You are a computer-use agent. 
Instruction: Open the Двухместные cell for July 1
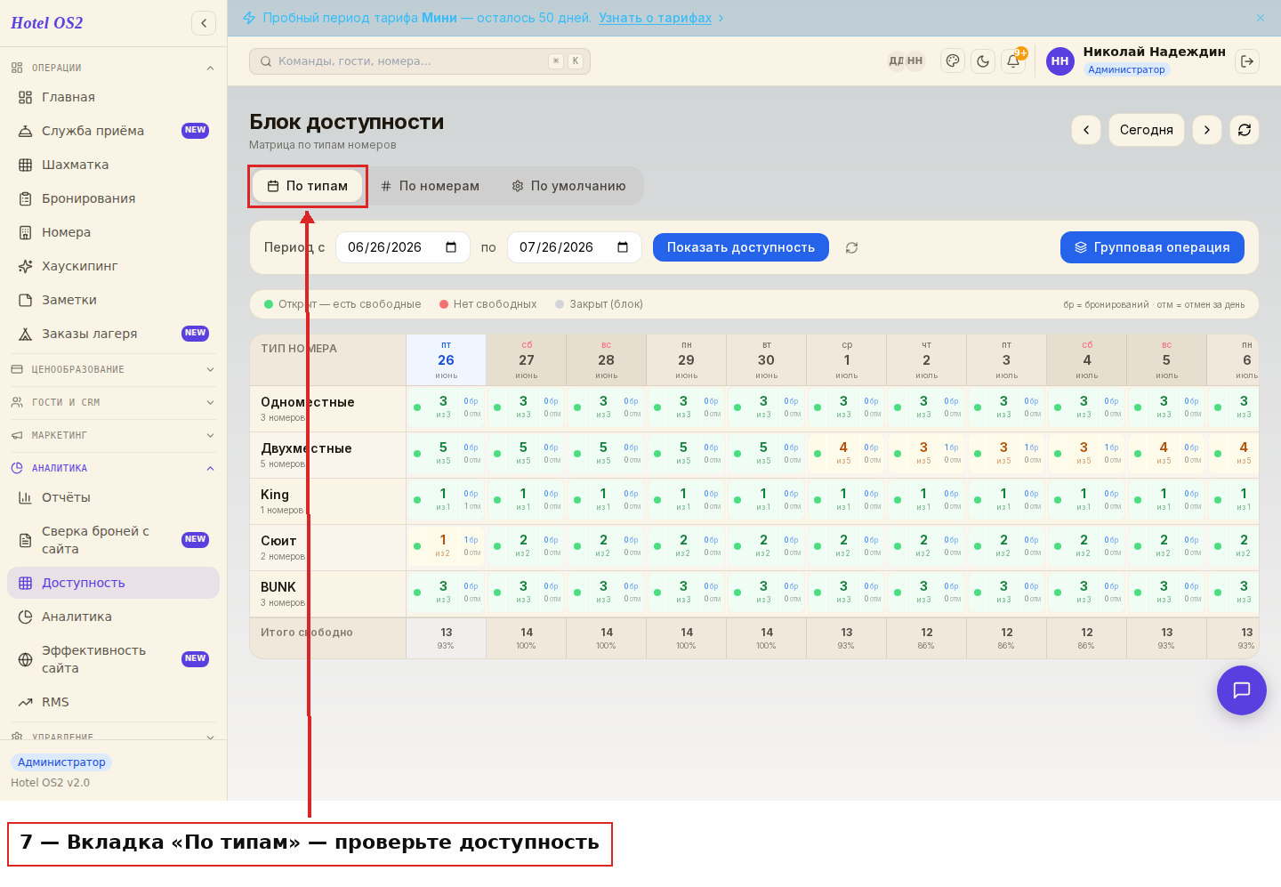847,454
